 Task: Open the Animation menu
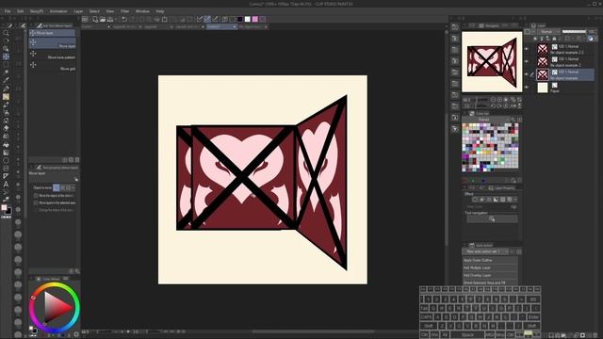coord(58,11)
